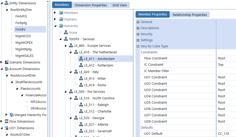
Task: Switch to the Members tab
Action: (x=62, y=5)
